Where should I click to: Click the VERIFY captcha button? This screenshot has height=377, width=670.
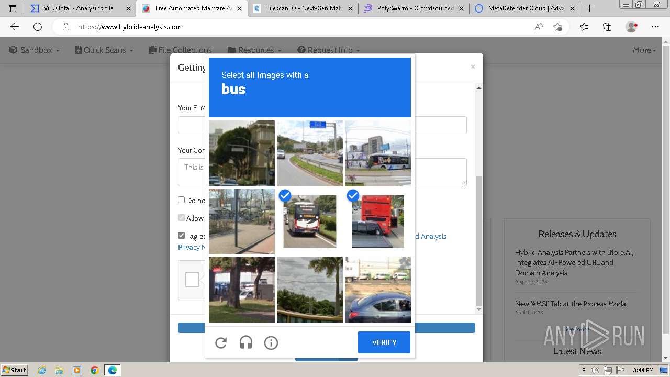click(x=384, y=342)
